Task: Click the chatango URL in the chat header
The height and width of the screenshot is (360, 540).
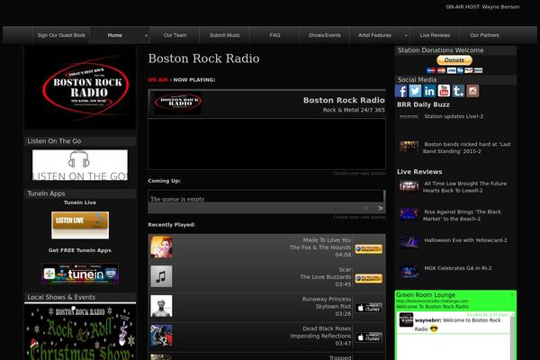Action: click(432, 301)
